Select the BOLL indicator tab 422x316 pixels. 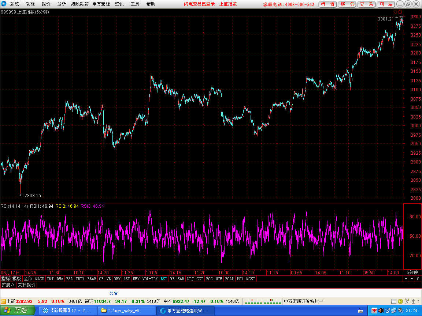click(x=230, y=279)
